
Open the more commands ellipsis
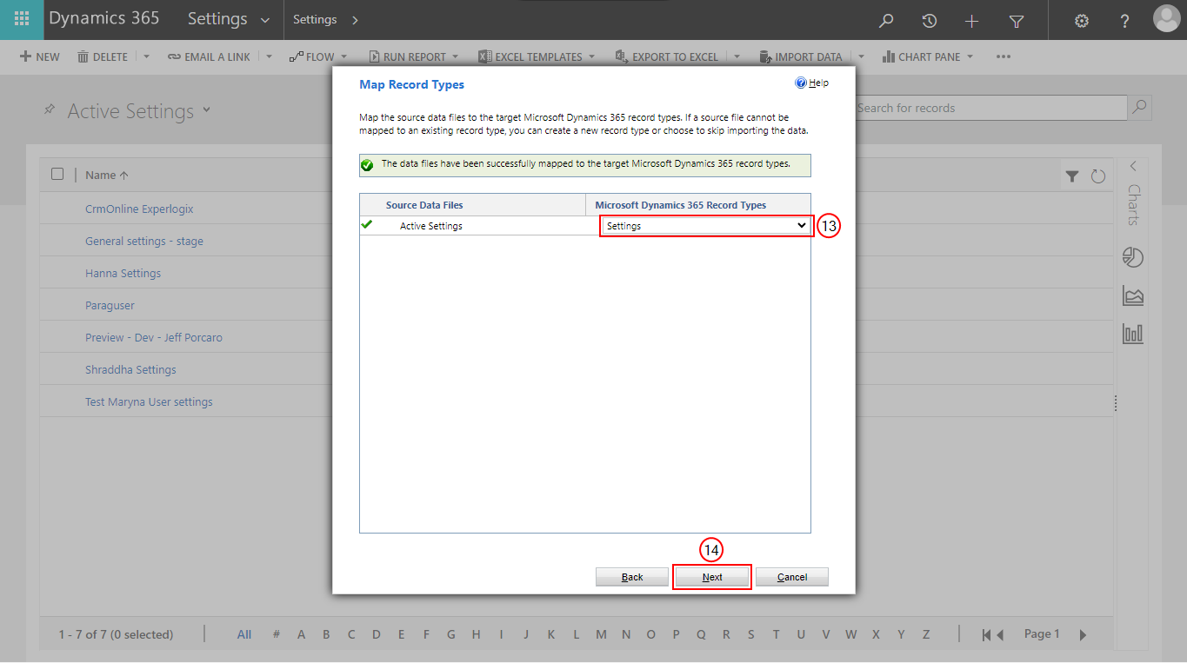click(1003, 56)
